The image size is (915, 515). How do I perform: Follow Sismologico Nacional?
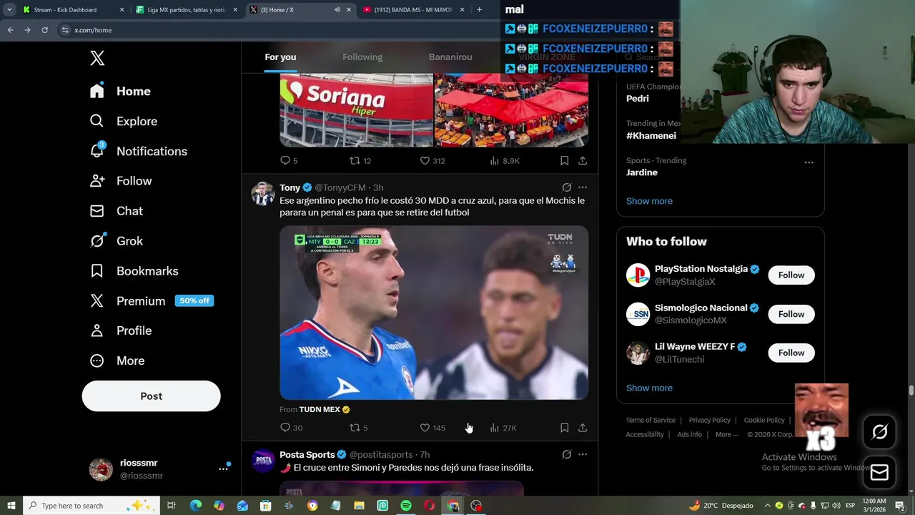point(791,314)
